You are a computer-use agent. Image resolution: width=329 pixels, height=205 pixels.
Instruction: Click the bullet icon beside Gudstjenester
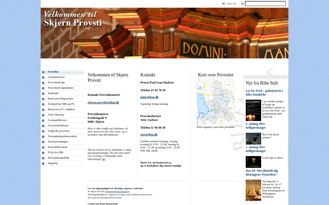43,77
